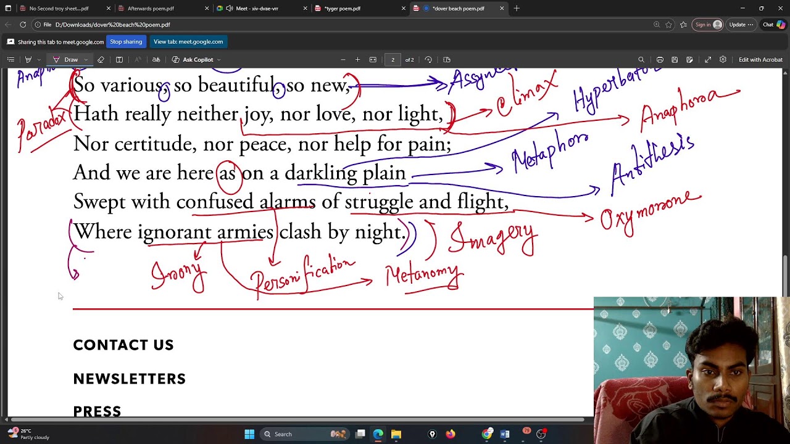Open File Explorer from taskbar
Screen dimensions: 790x444
click(x=396, y=434)
